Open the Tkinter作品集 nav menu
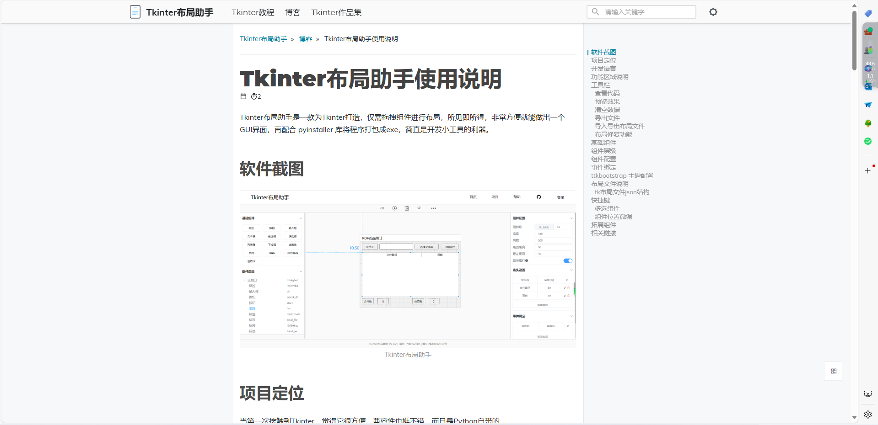The image size is (878, 425). click(x=336, y=12)
